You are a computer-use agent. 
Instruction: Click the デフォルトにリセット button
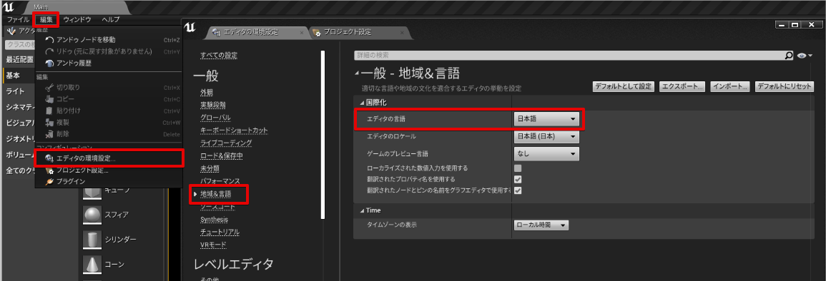[x=785, y=87]
